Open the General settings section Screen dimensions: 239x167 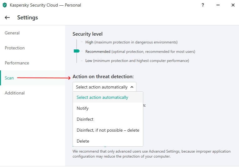12,33
